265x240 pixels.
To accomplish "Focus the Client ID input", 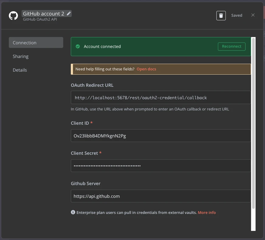I will (161, 136).
